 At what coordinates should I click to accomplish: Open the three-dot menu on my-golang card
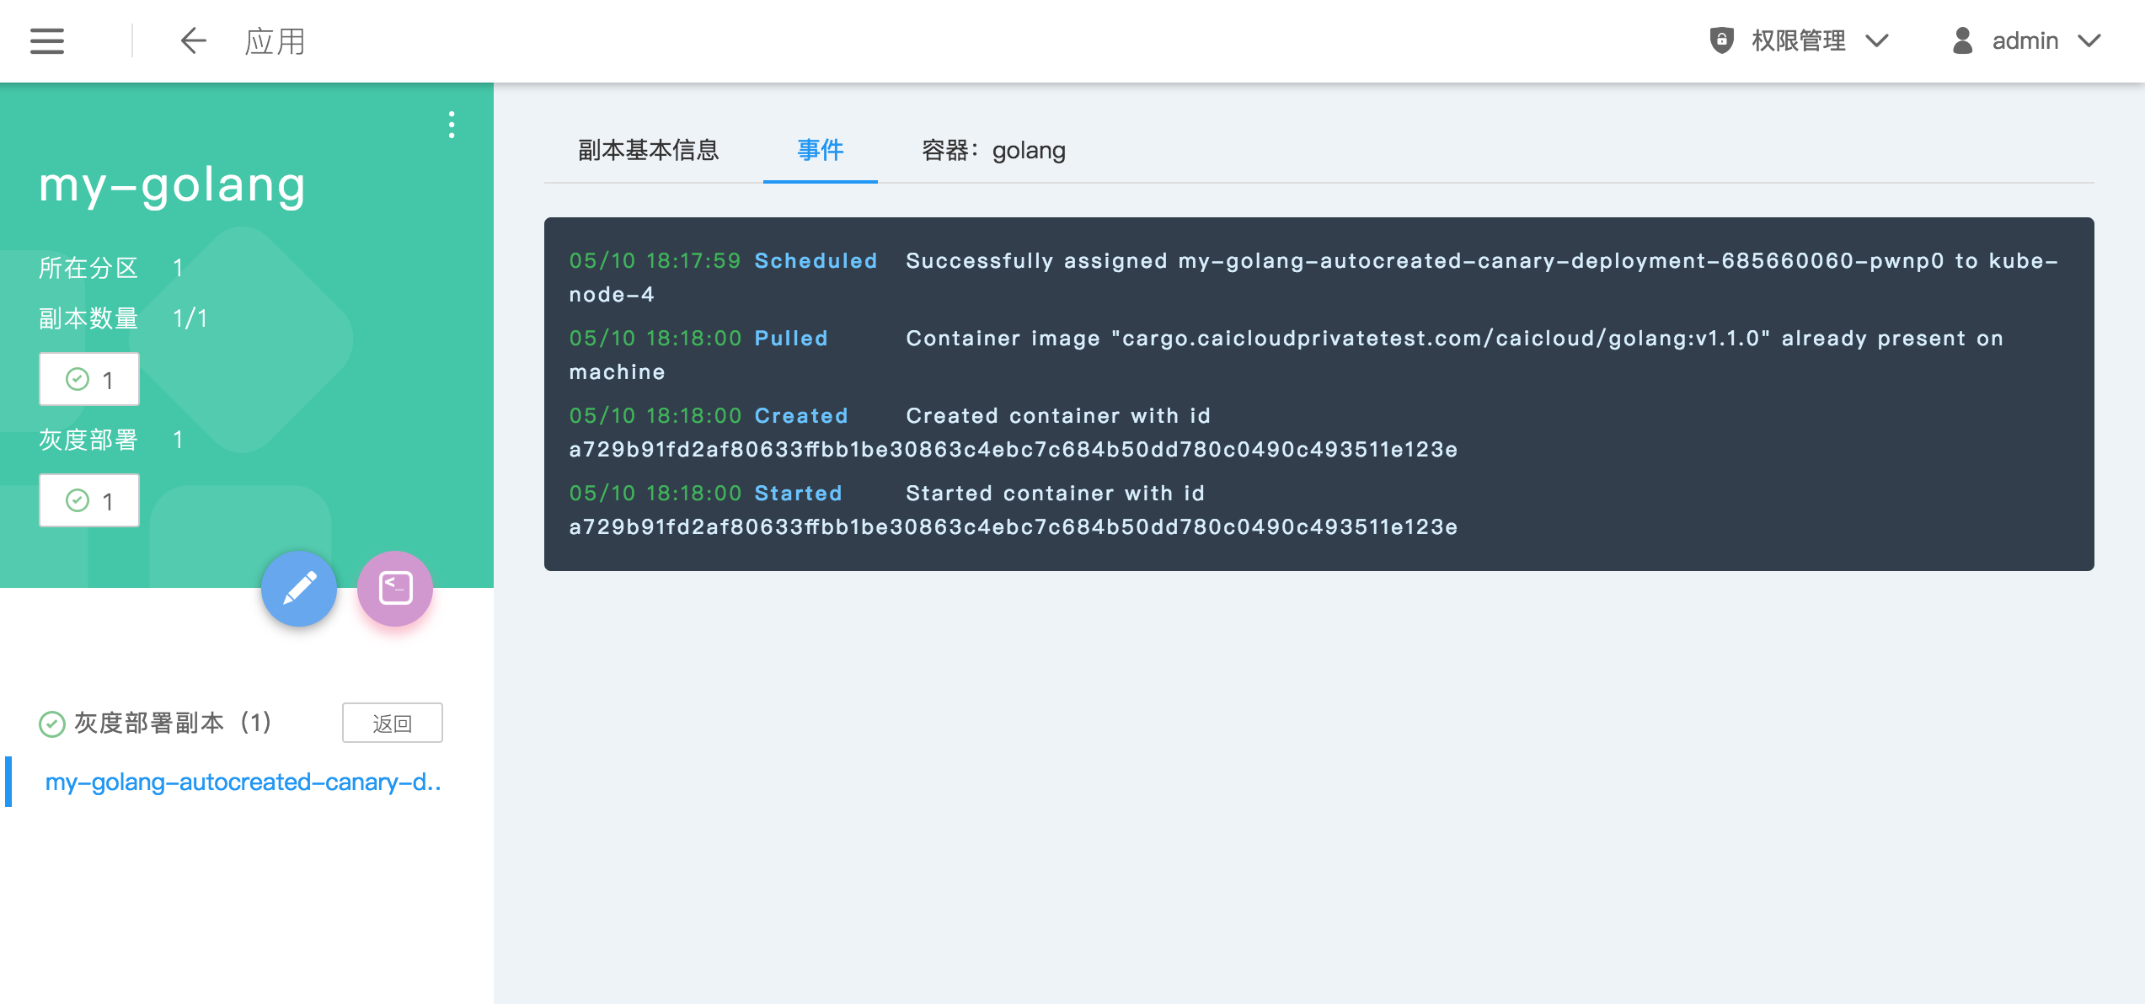click(x=452, y=125)
